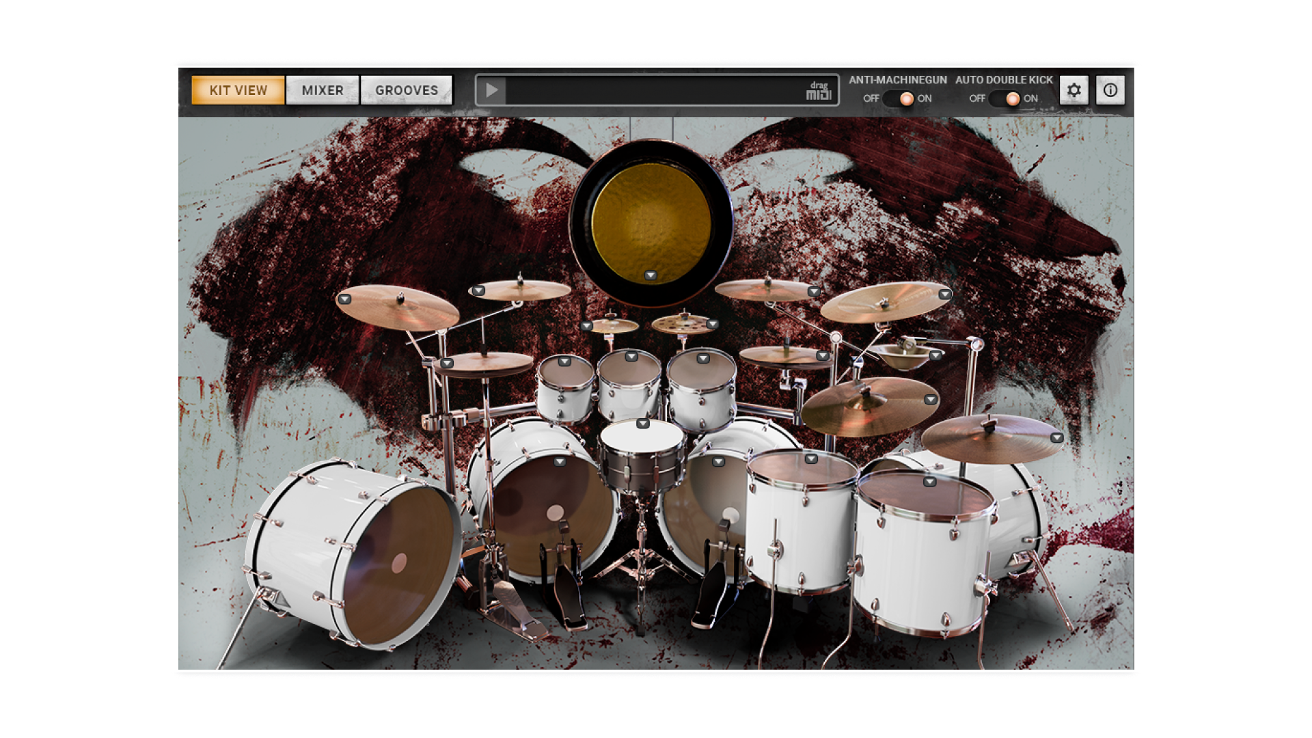Image resolution: width=1312 pixels, height=738 pixels.
Task: Open the settings gear icon
Action: point(1074,90)
